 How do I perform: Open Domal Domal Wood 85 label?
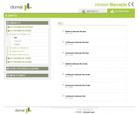(x=21, y=55)
